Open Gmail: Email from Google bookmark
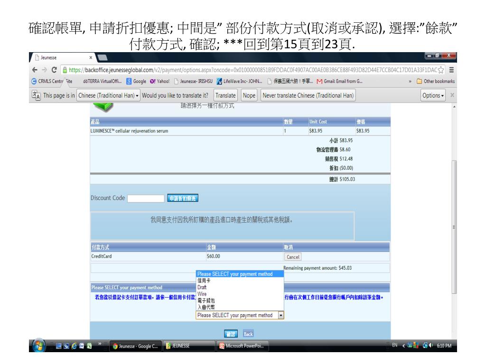This screenshot has width=486, height=364. (x=339, y=81)
